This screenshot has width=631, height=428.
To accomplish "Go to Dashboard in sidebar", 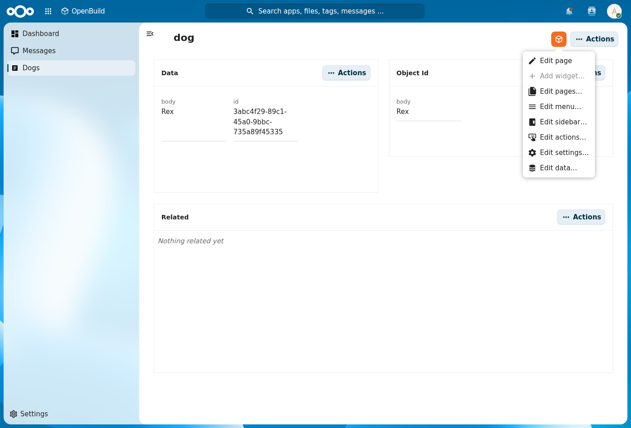I will point(71,34).
